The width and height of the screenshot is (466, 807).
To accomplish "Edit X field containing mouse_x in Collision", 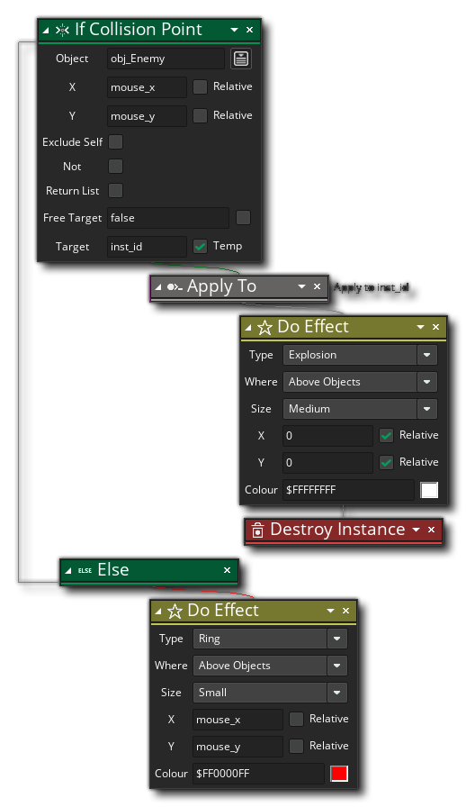I will [147, 87].
